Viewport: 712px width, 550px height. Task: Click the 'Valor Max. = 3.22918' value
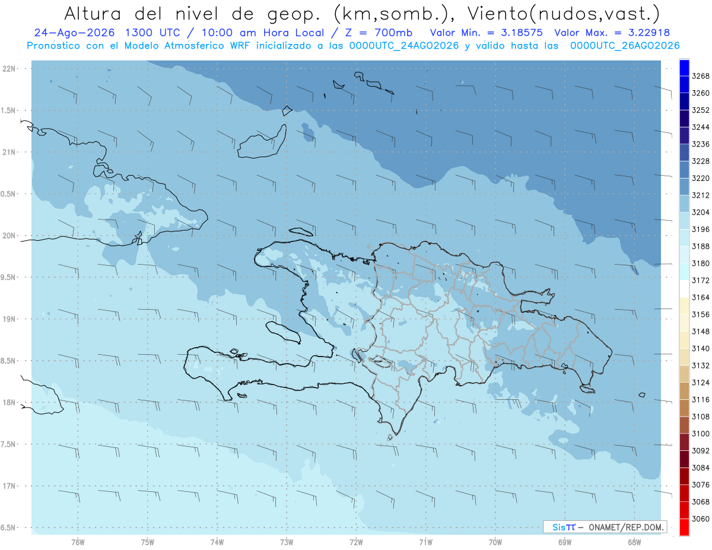tap(612, 33)
